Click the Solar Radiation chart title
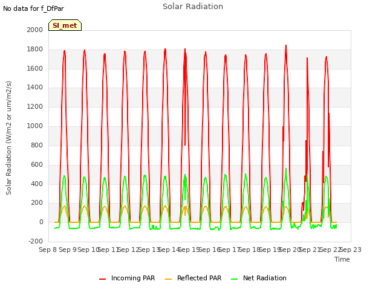This screenshot has width=387, height=290. point(193,7)
